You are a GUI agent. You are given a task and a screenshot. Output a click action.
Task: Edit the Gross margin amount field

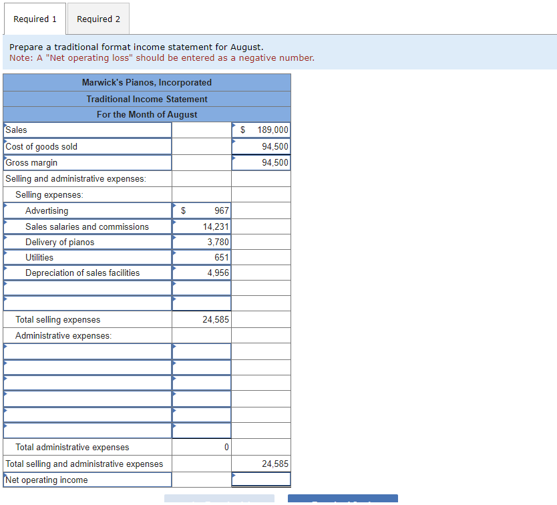[261, 162]
